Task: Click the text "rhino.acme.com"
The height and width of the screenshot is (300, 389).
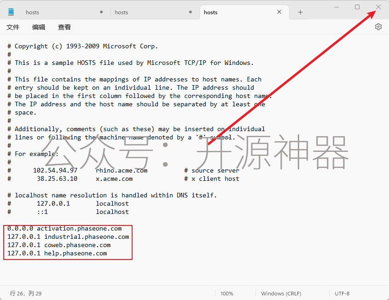Action: (122, 171)
